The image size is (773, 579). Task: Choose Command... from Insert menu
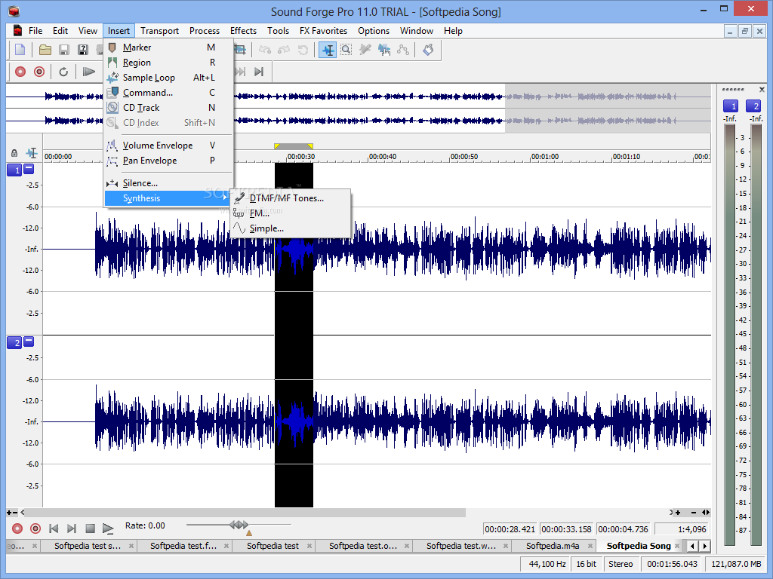[x=168, y=93]
